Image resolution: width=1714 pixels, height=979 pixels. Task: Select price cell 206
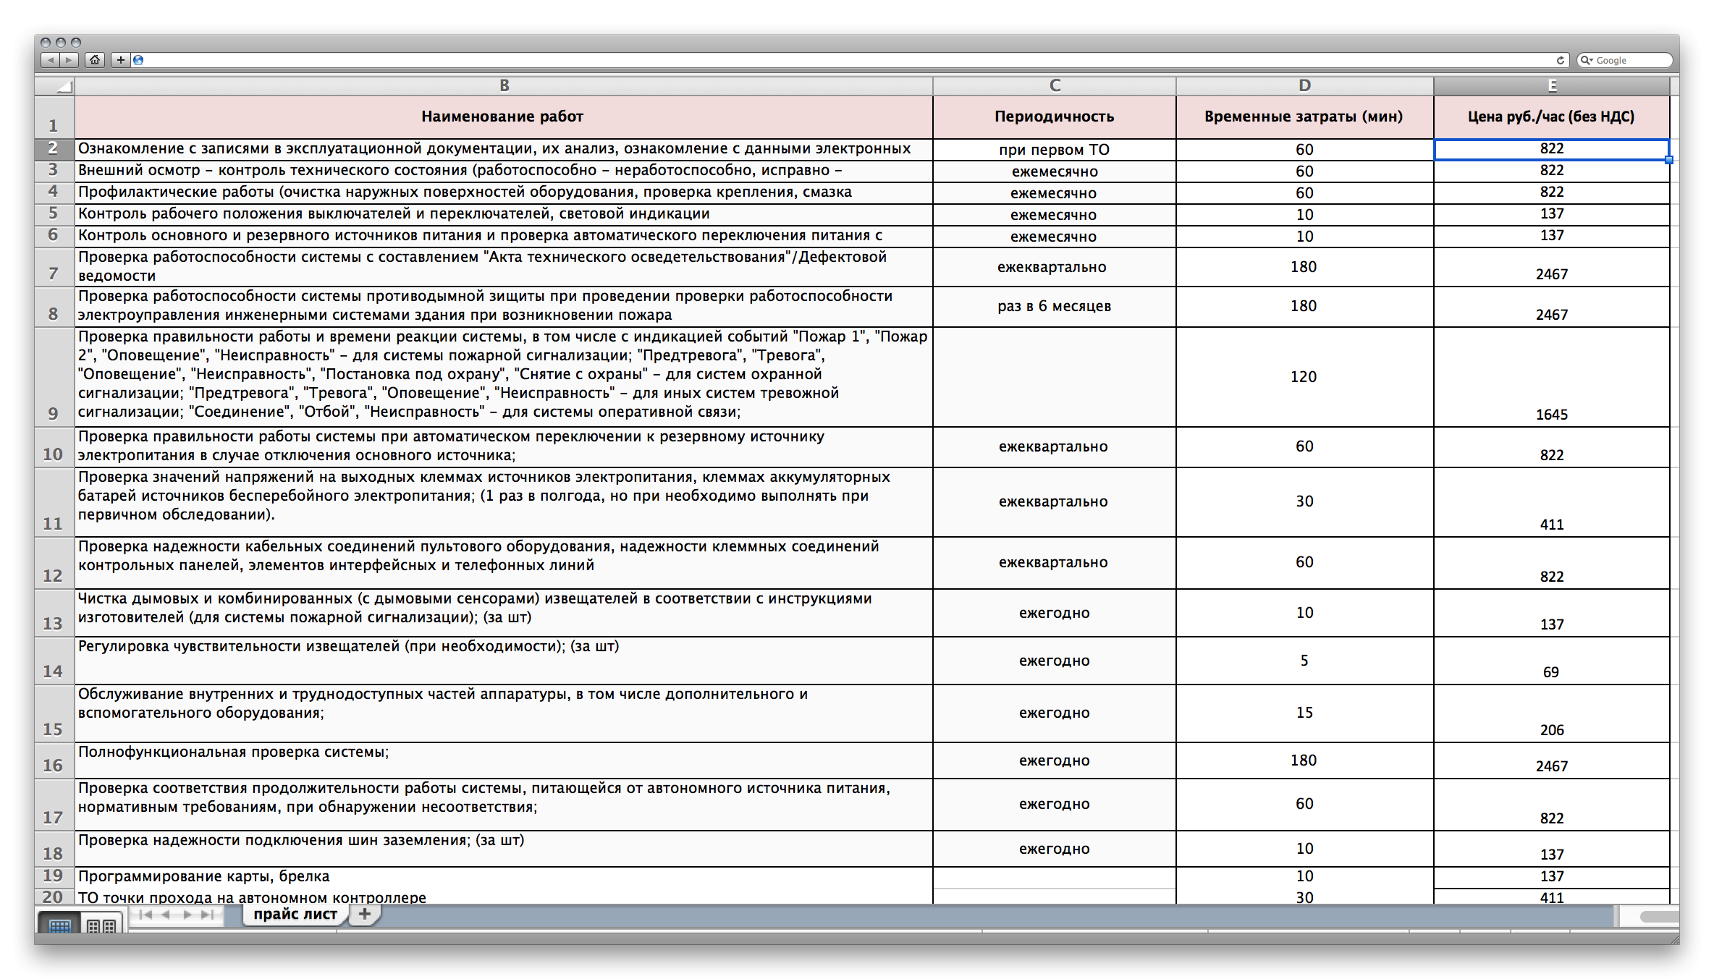(1552, 713)
